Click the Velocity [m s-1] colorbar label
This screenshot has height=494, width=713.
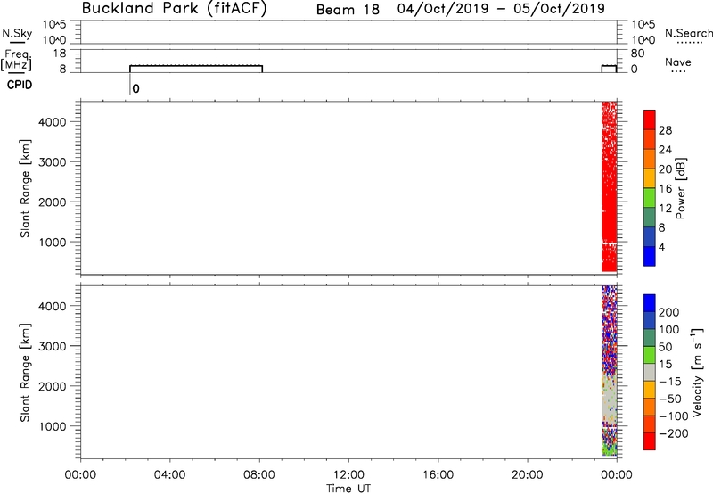pos(696,373)
